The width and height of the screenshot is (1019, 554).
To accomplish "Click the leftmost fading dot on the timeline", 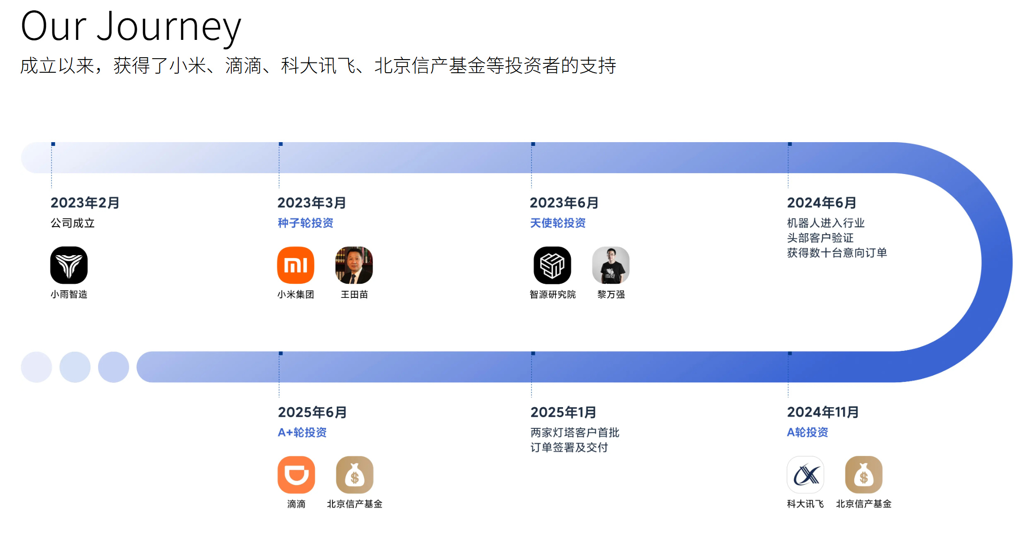I will point(36,367).
